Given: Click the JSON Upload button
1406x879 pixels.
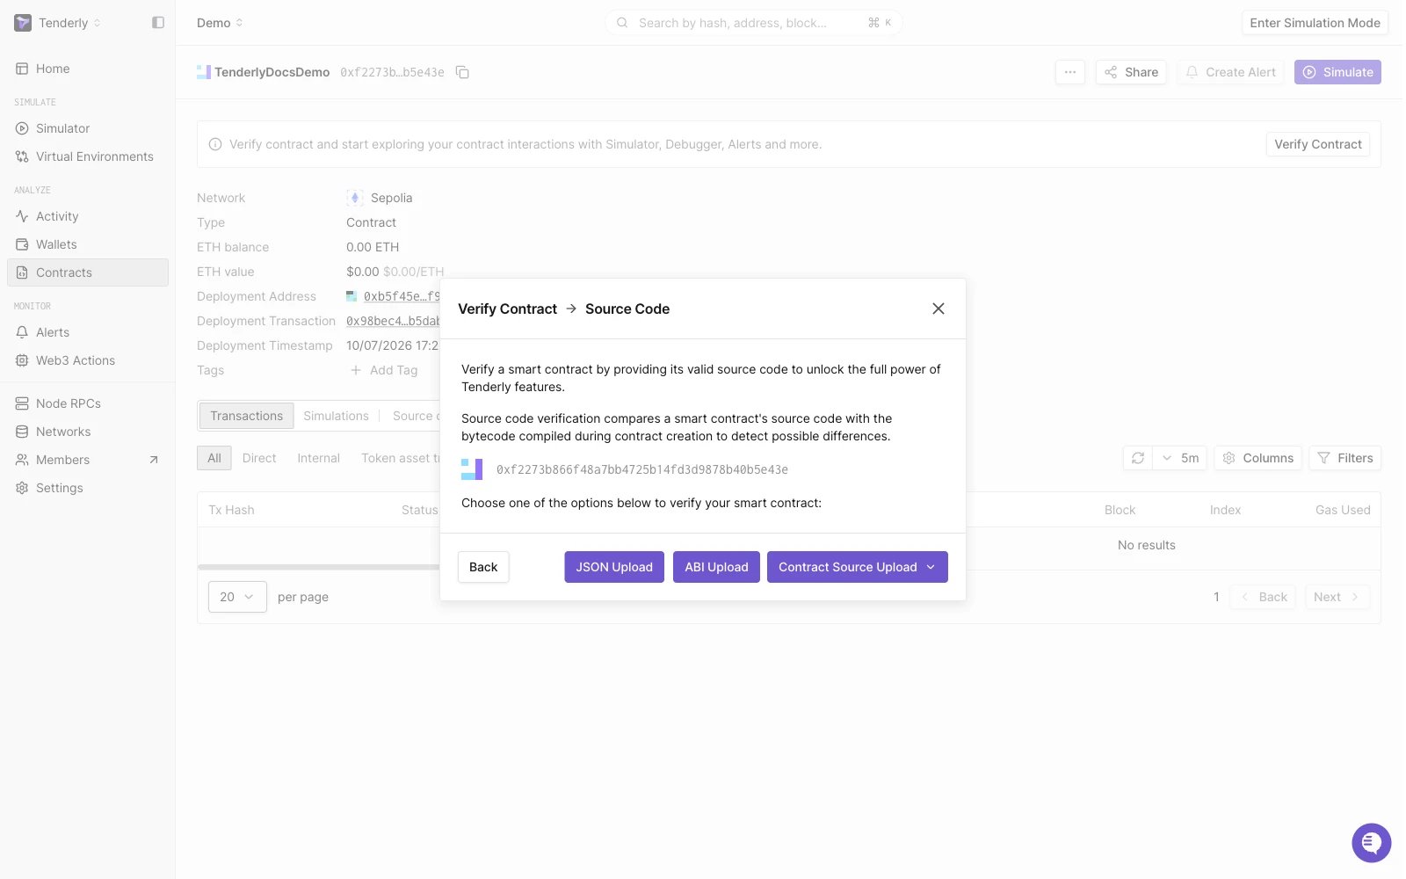Looking at the screenshot, I should point(614,567).
